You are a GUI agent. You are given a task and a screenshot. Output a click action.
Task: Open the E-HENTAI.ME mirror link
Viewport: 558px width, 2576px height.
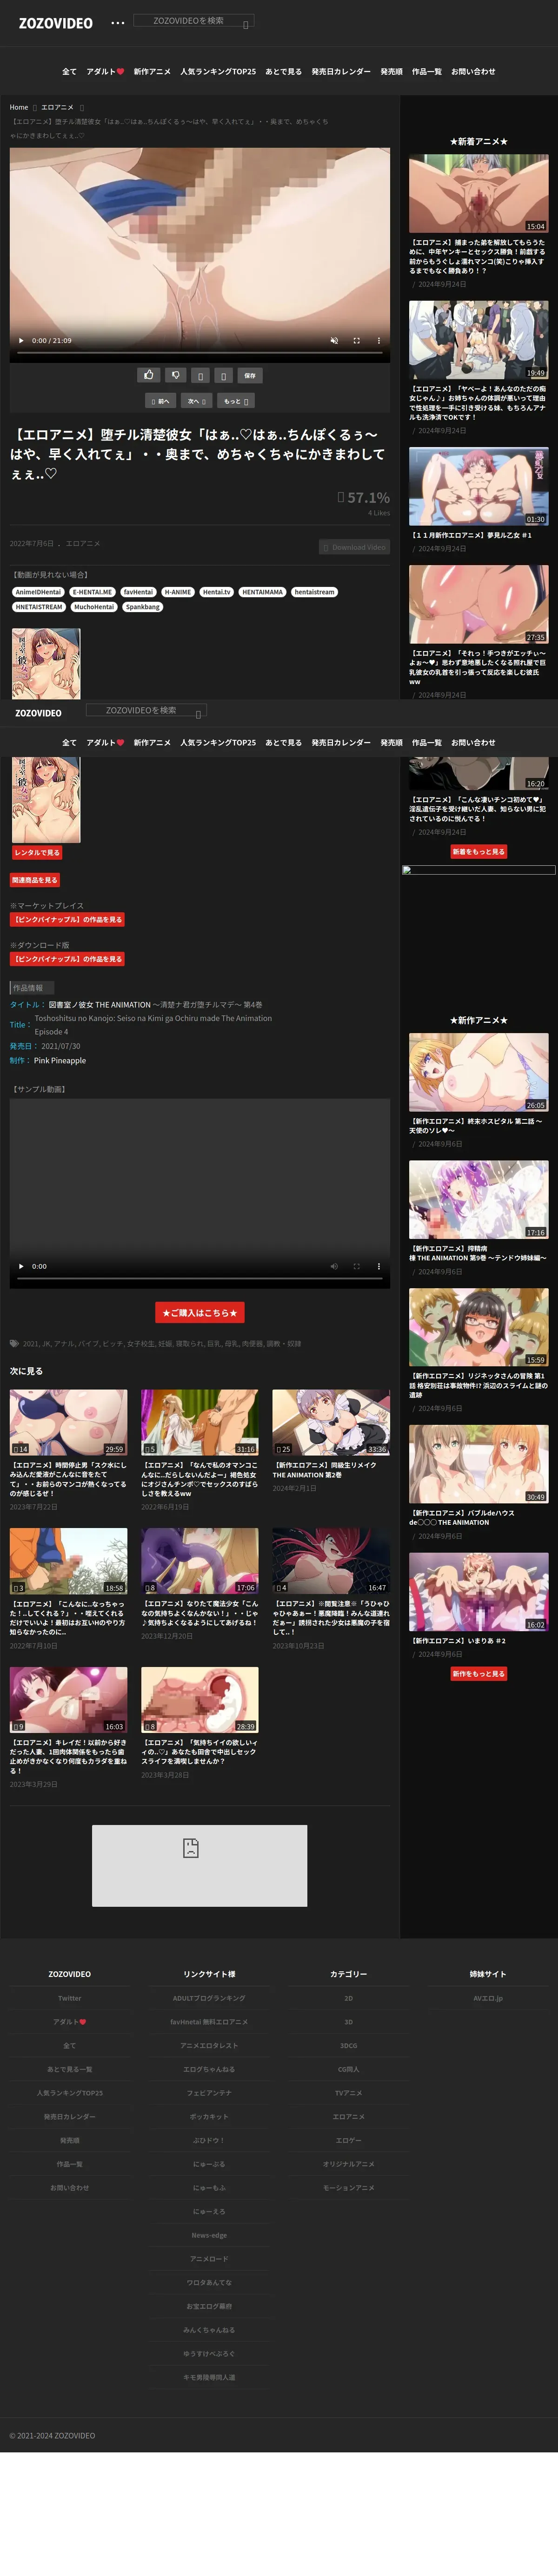(x=92, y=592)
